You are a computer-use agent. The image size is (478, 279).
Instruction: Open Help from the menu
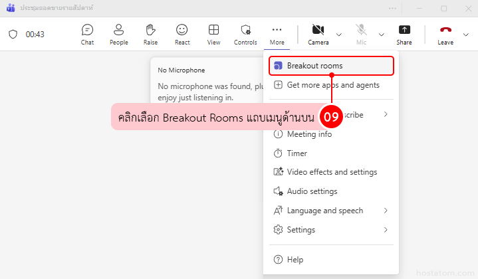(x=331, y=260)
